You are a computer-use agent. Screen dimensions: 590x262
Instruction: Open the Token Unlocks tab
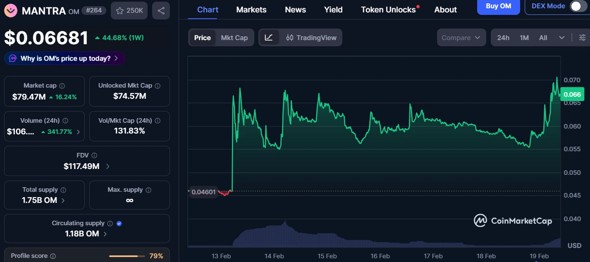[388, 10]
